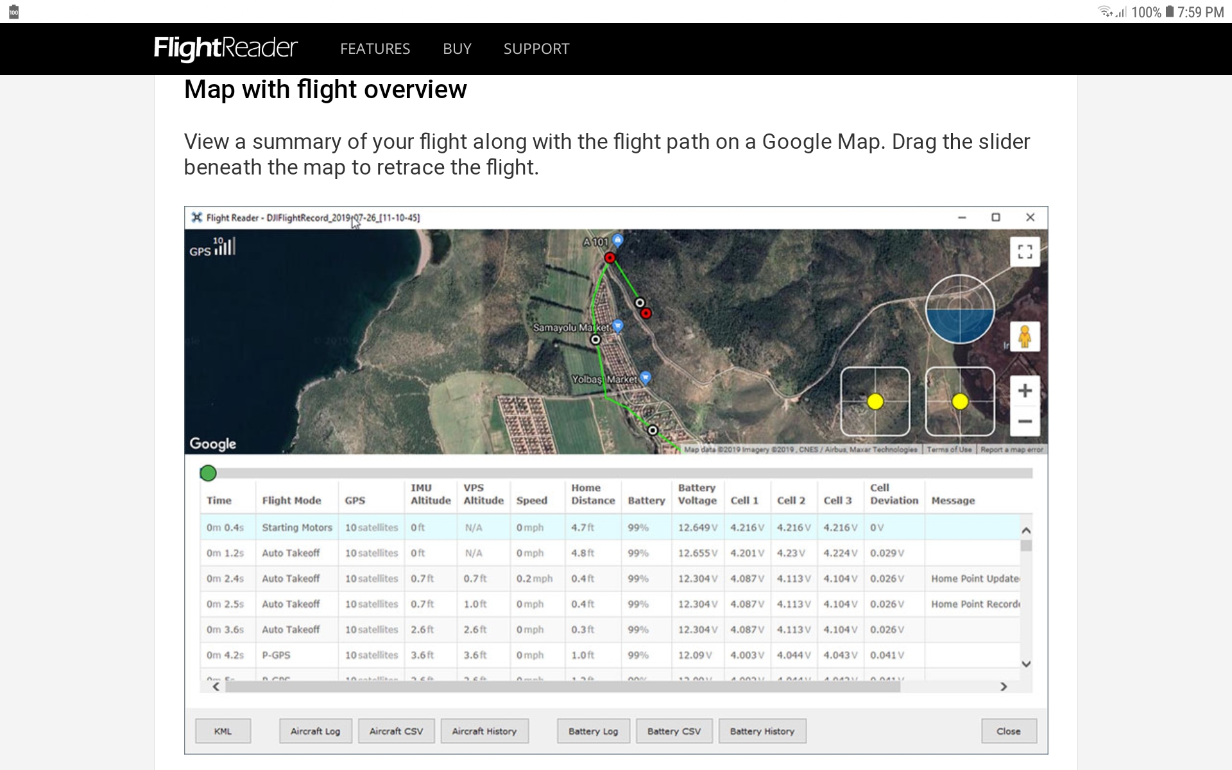Click the 0.041V cell deviation value

887,655
